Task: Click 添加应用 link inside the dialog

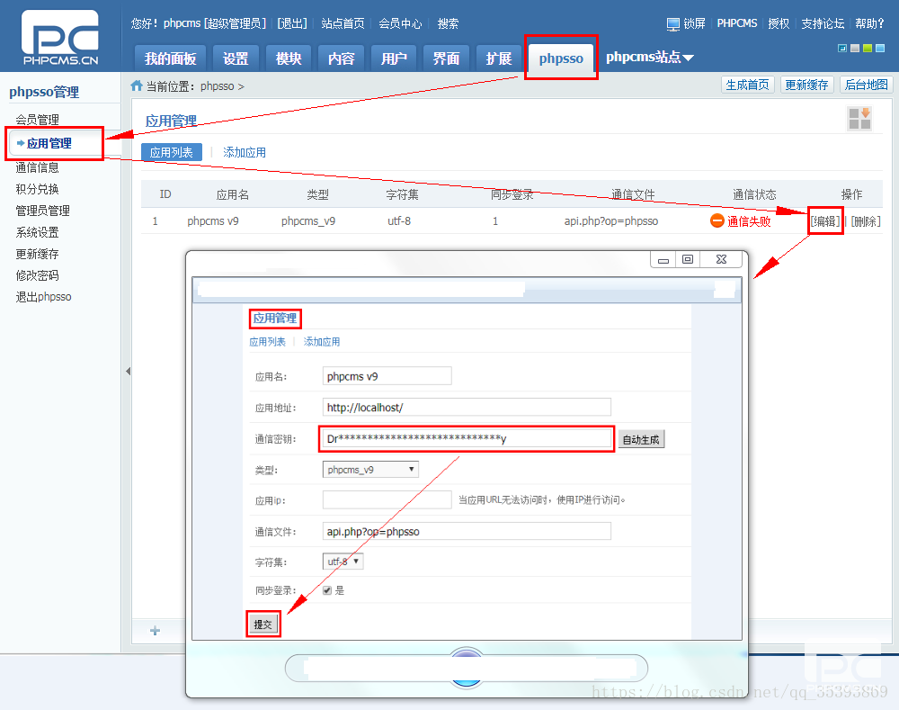Action: pyautogui.click(x=322, y=342)
